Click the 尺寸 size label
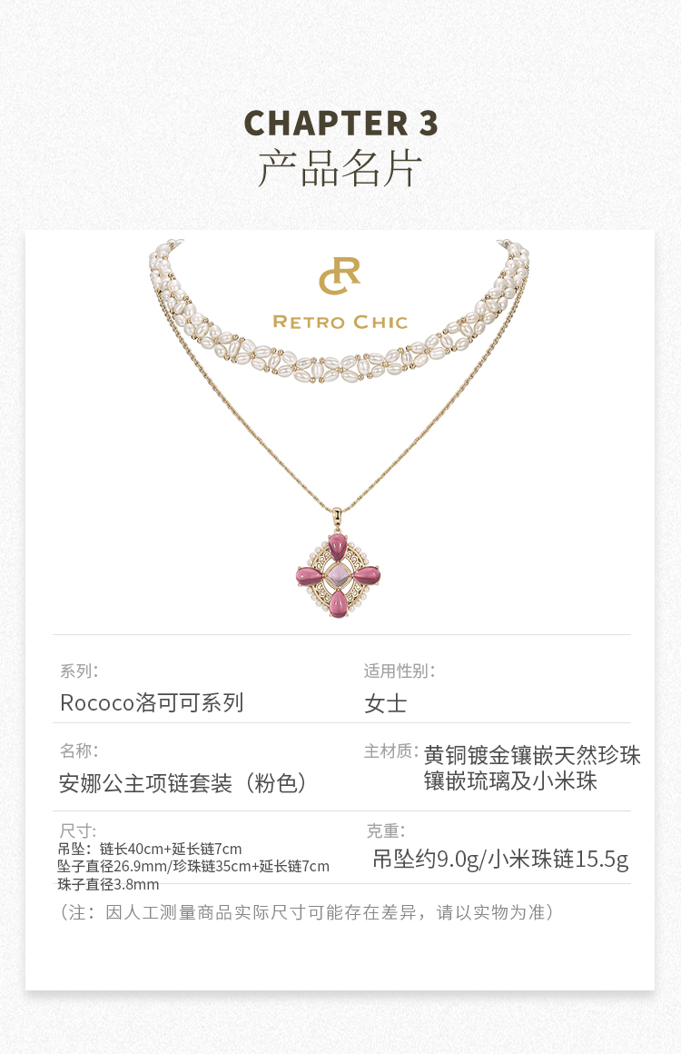 click(78, 830)
